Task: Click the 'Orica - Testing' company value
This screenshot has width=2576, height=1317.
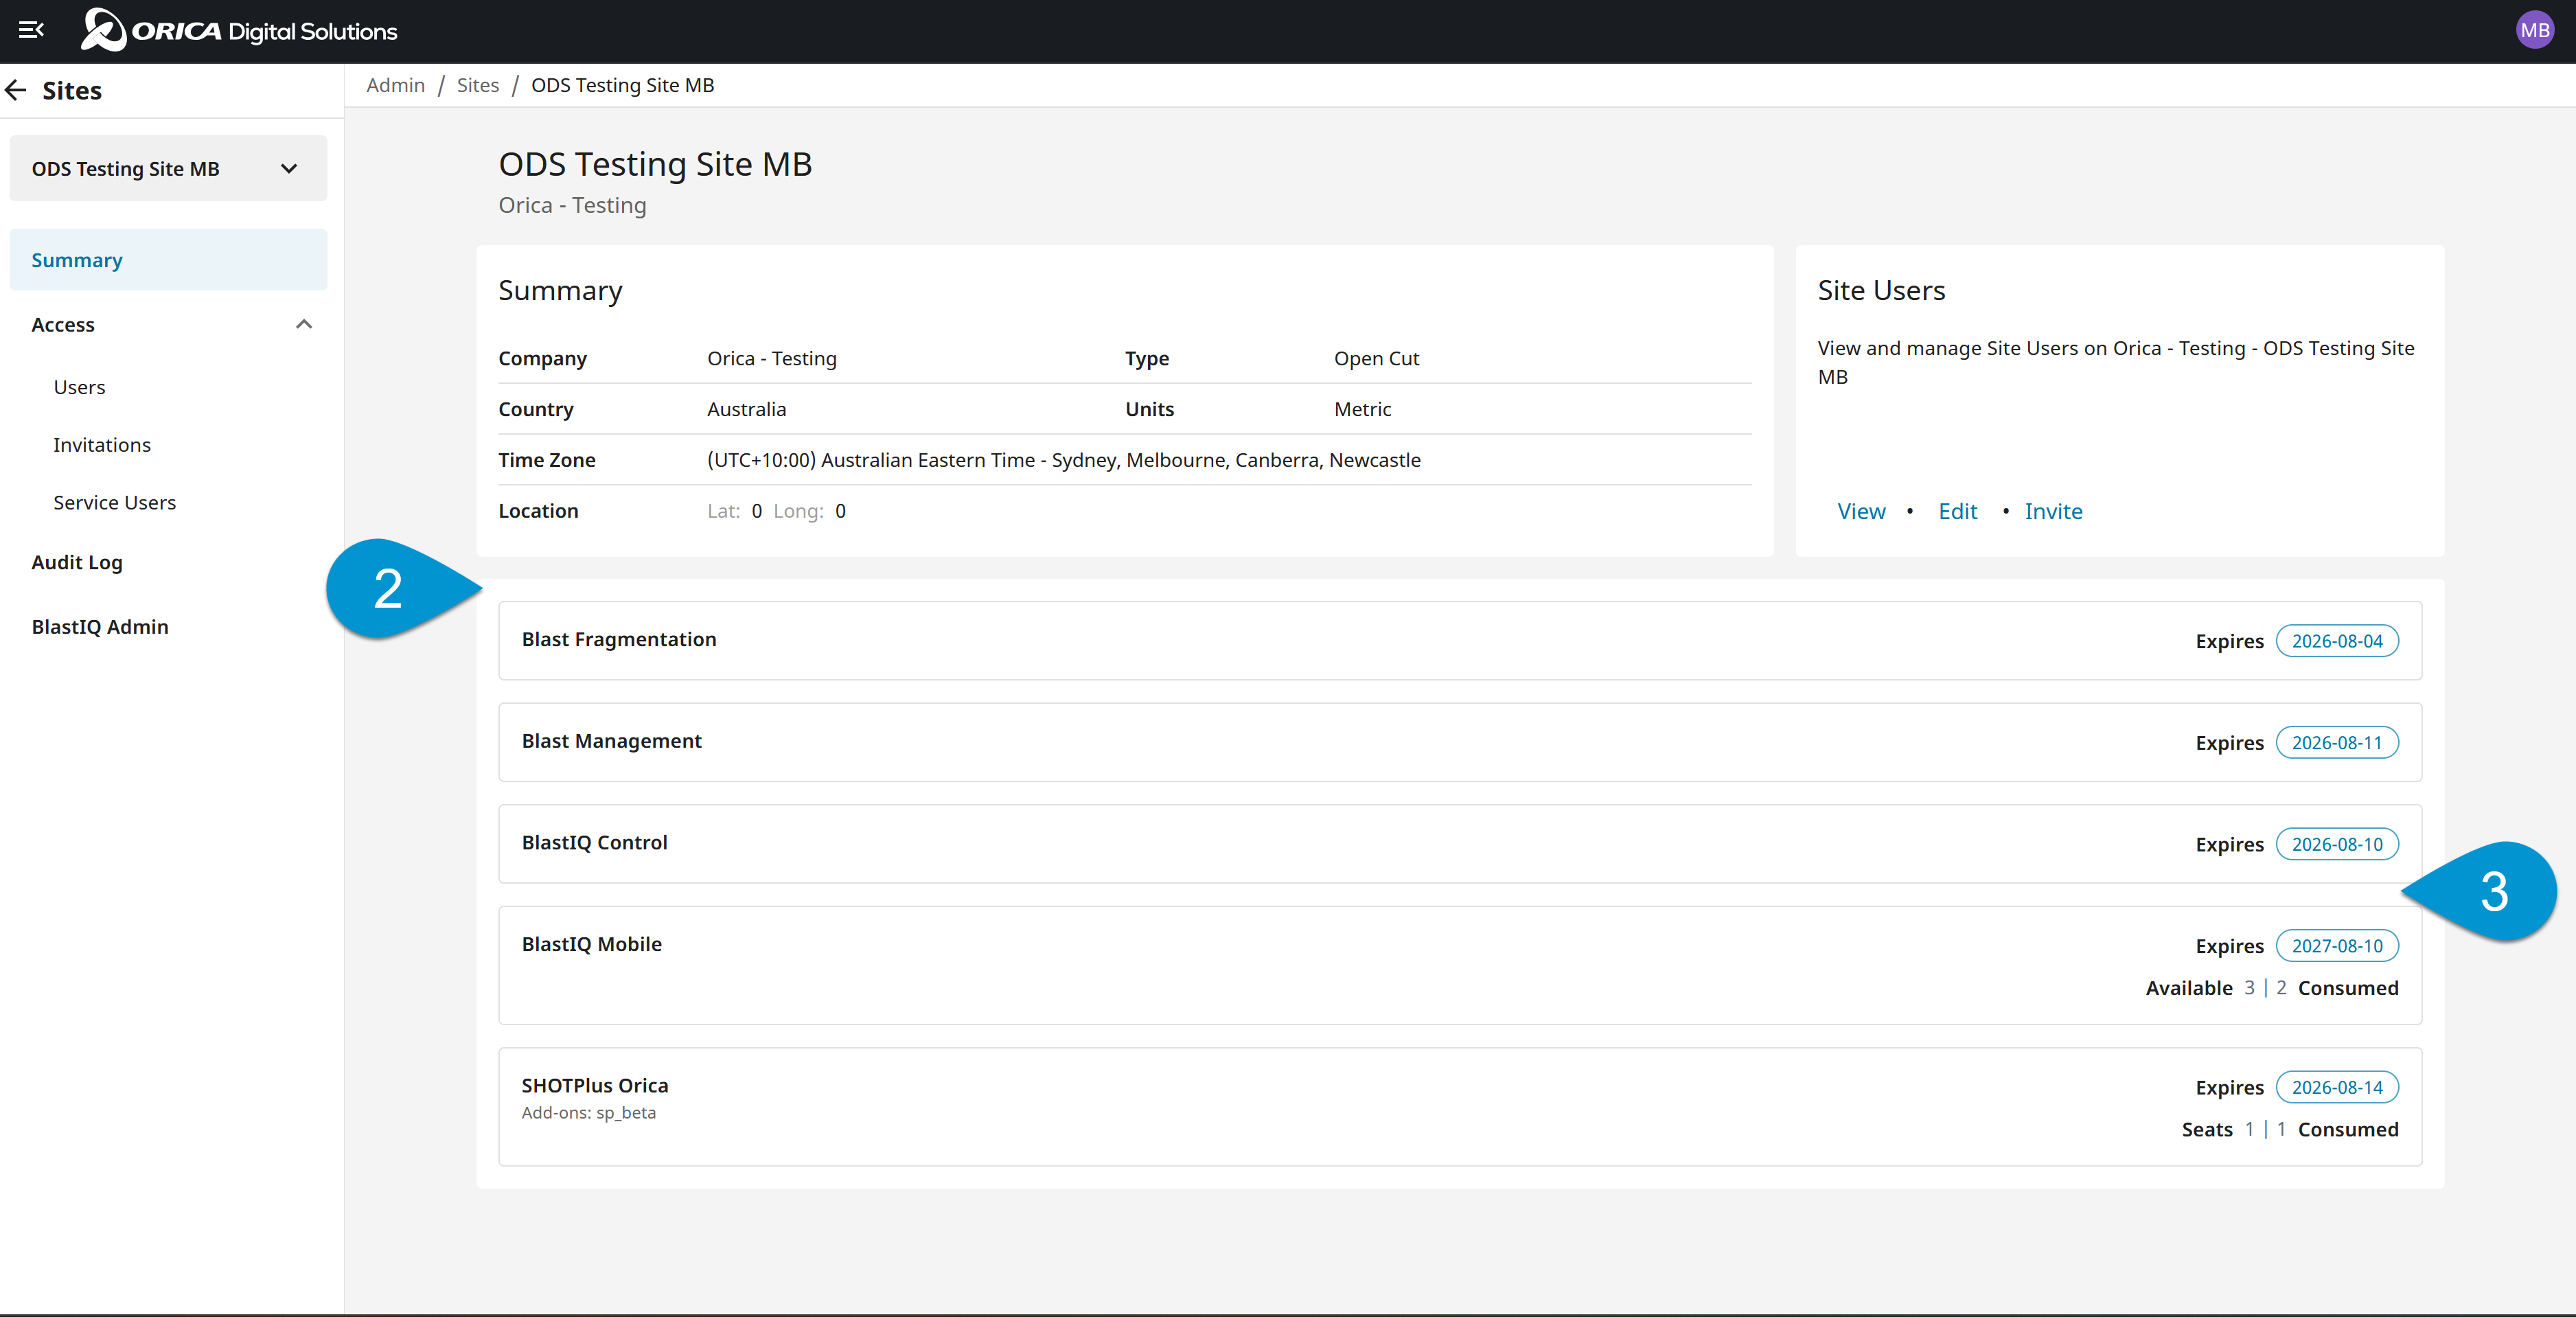Action: coord(771,358)
